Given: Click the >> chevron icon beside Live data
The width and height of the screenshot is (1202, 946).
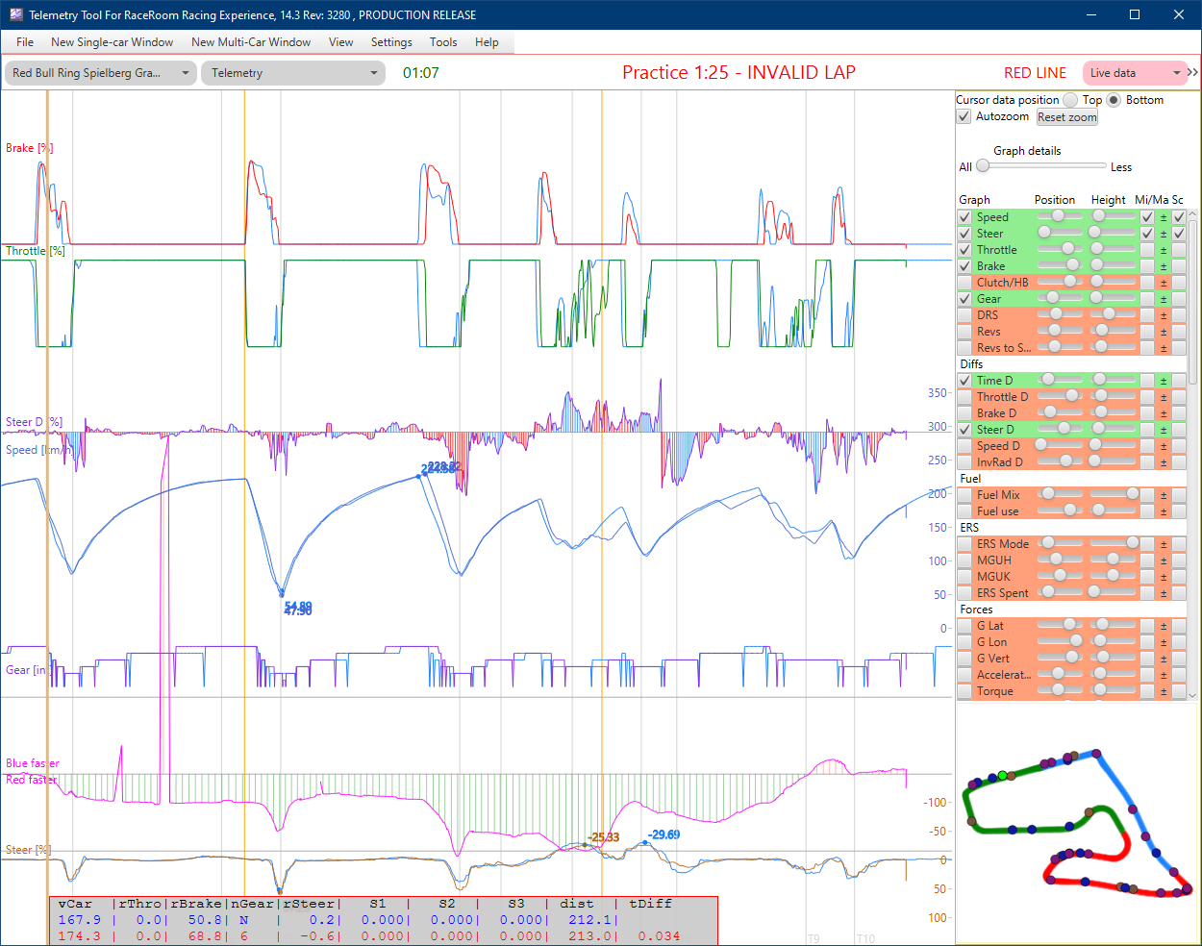Looking at the screenshot, I should coord(1192,73).
